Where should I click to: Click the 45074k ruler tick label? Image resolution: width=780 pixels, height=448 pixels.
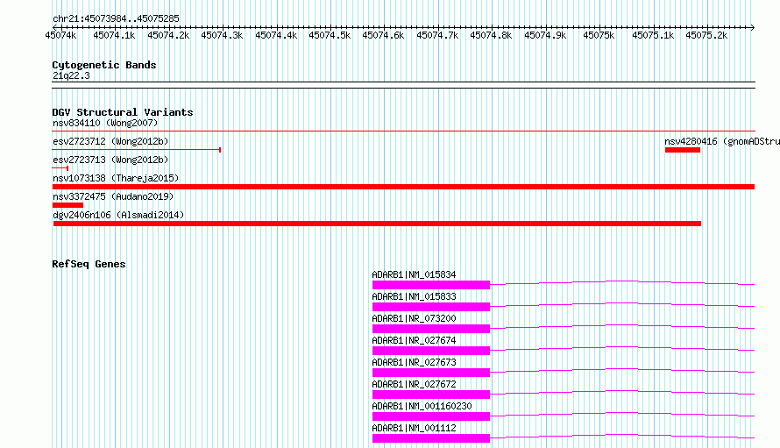[60, 35]
